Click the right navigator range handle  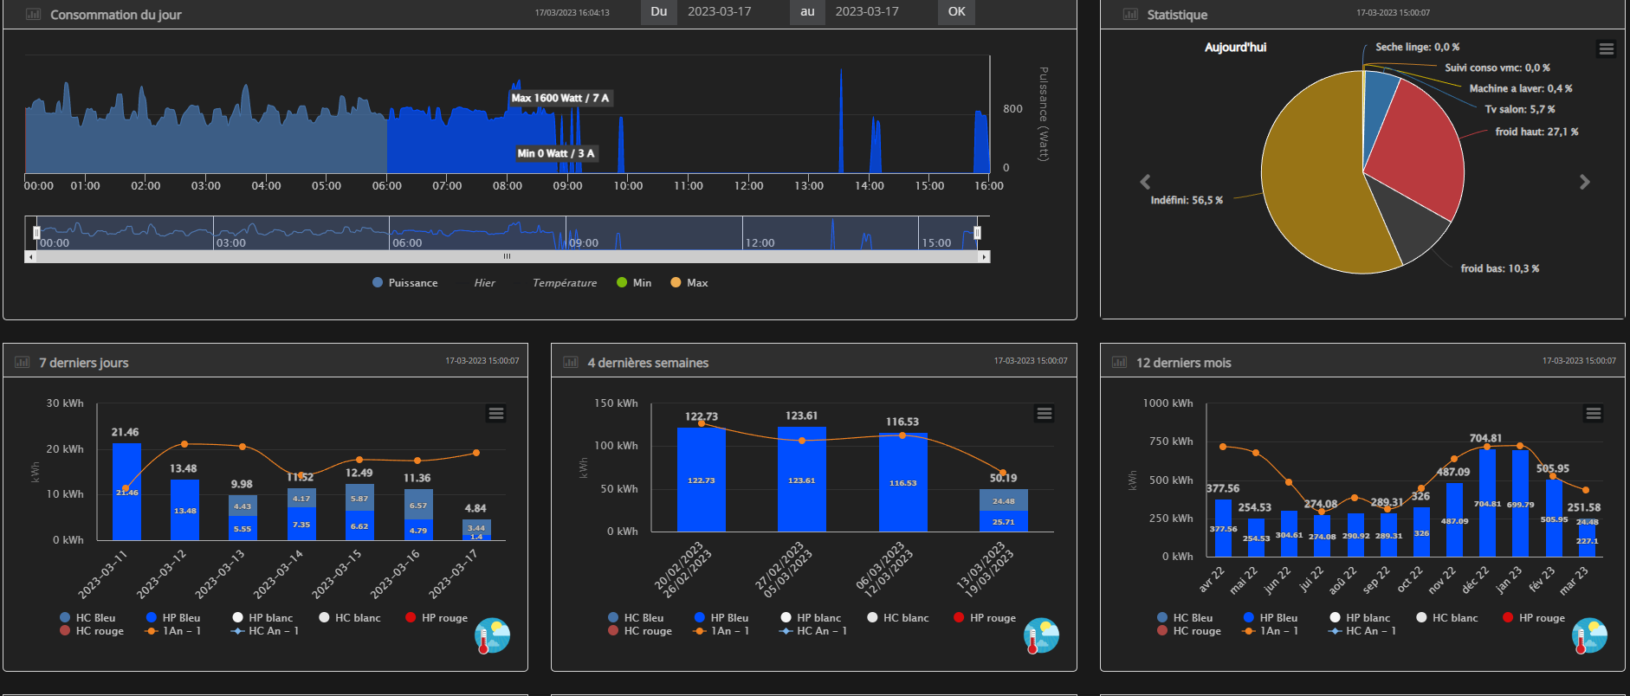click(977, 233)
